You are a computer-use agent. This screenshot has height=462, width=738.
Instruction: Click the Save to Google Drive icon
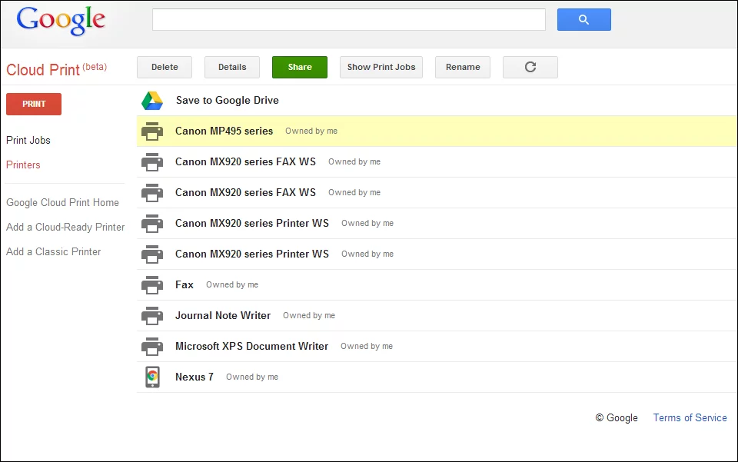click(152, 100)
